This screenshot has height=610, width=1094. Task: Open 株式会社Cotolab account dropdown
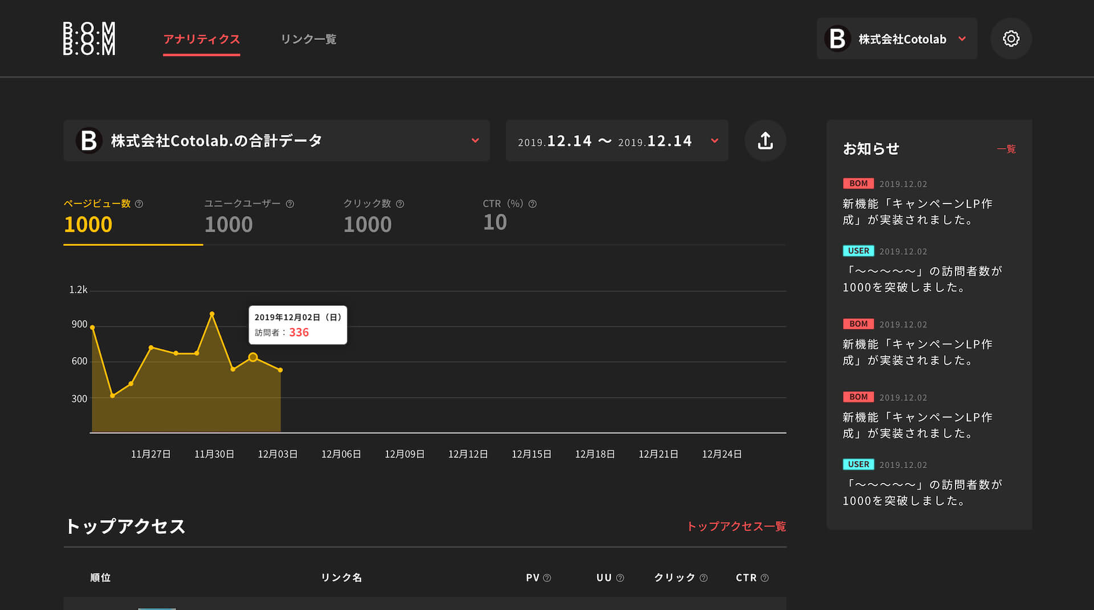click(x=897, y=39)
